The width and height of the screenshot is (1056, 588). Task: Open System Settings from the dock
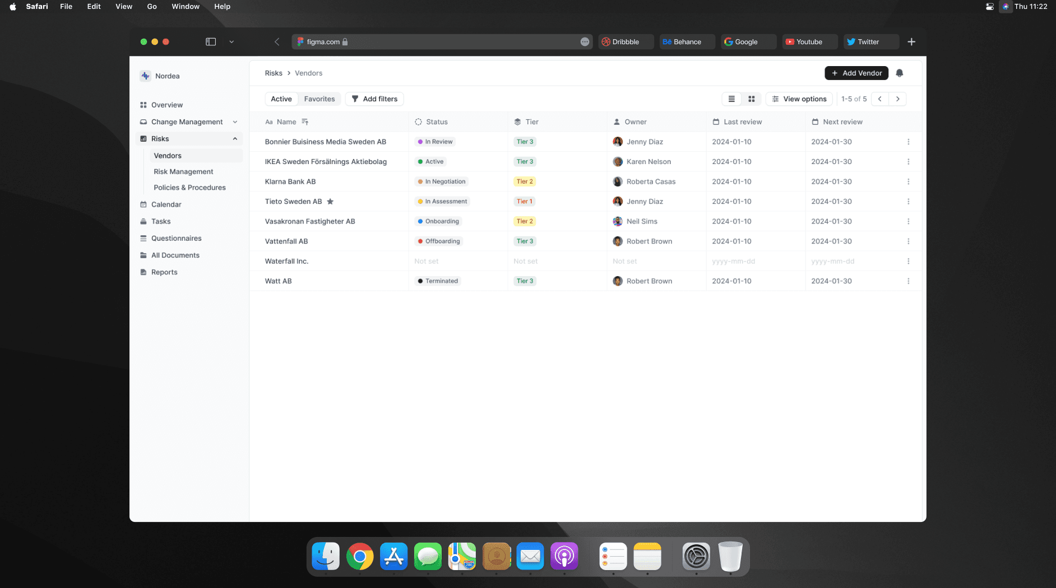coord(696,557)
